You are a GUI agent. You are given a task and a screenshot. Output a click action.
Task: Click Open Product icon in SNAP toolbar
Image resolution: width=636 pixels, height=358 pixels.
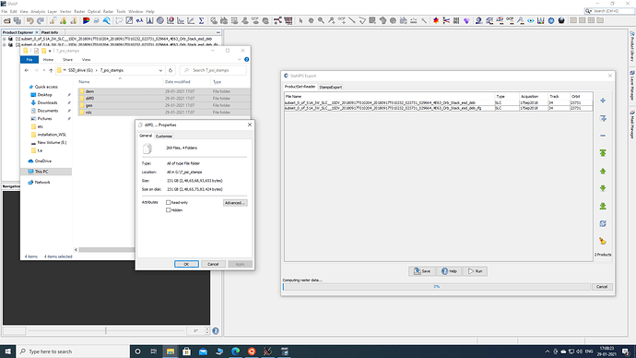[x=6, y=20]
